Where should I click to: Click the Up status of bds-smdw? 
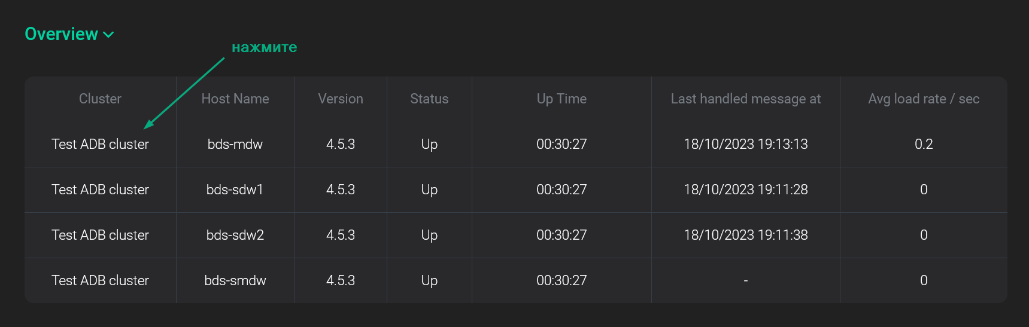click(x=429, y=280)
